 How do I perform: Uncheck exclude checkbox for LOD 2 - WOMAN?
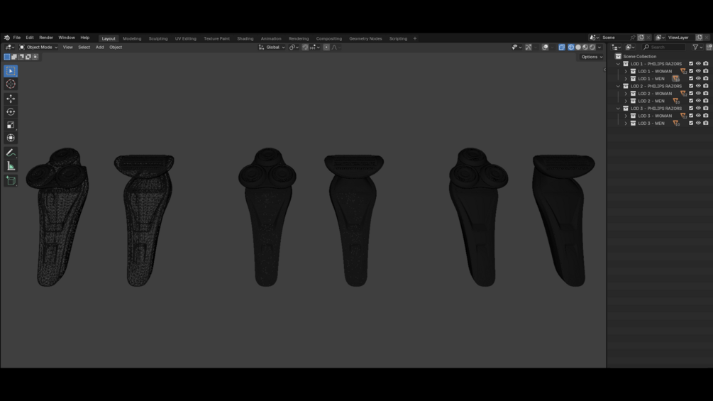click(691, 93)
